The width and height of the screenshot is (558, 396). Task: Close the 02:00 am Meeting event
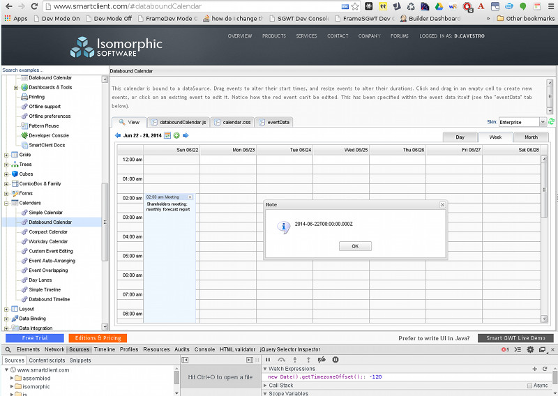click(x=190, y=197)
